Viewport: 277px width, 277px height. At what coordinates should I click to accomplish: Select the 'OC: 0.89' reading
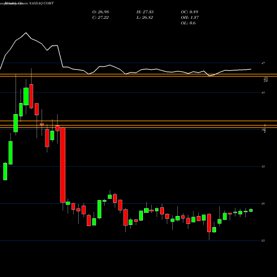[x=189, y=12]
